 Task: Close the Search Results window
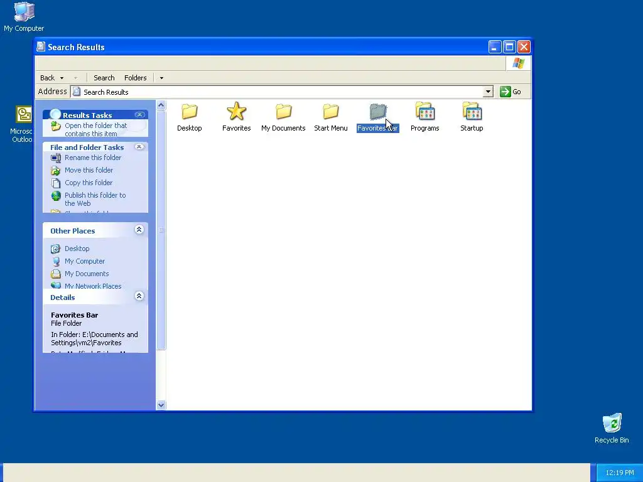[x=524, y=47]
